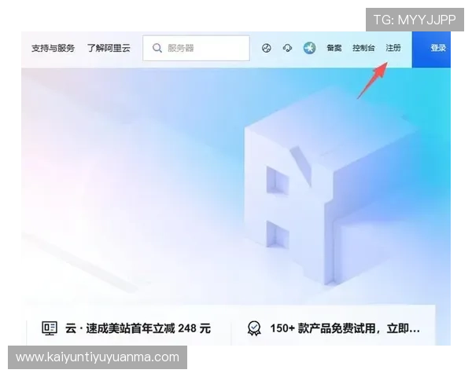
Task: Open the 150+ 款产品免费试用 promotion
Action: (345, 328)
